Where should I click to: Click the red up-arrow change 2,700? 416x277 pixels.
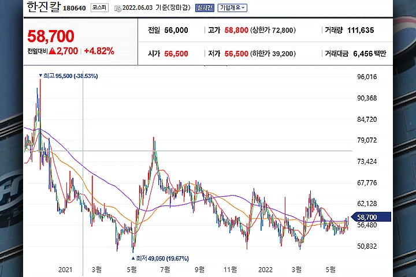pyautogui.click(x=64, y=51)
